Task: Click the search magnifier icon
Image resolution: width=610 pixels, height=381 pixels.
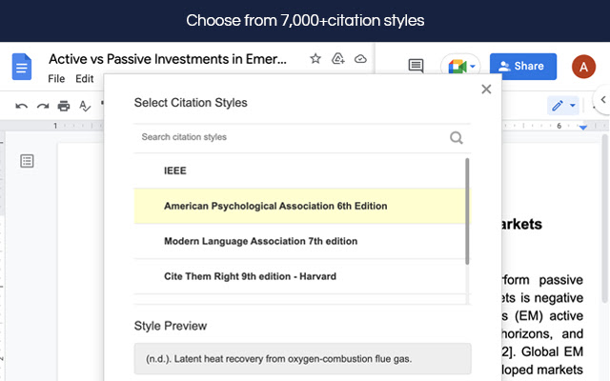Action: pyautogui.click(x=457, y=137)
